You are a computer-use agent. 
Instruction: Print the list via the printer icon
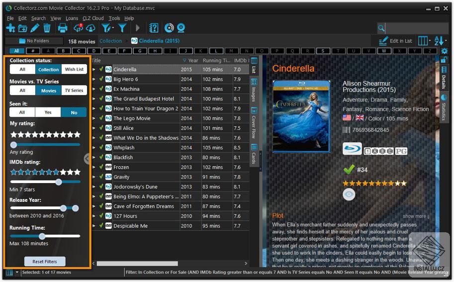tap(62, 28)
